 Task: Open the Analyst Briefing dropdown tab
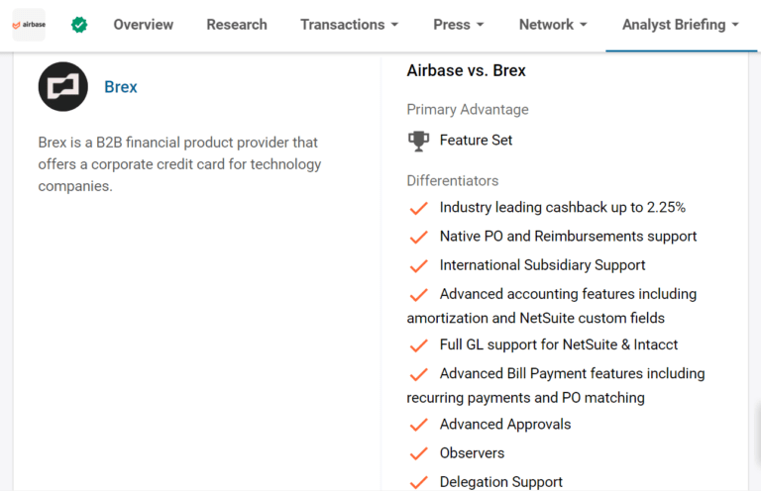[x=681, y=25]
